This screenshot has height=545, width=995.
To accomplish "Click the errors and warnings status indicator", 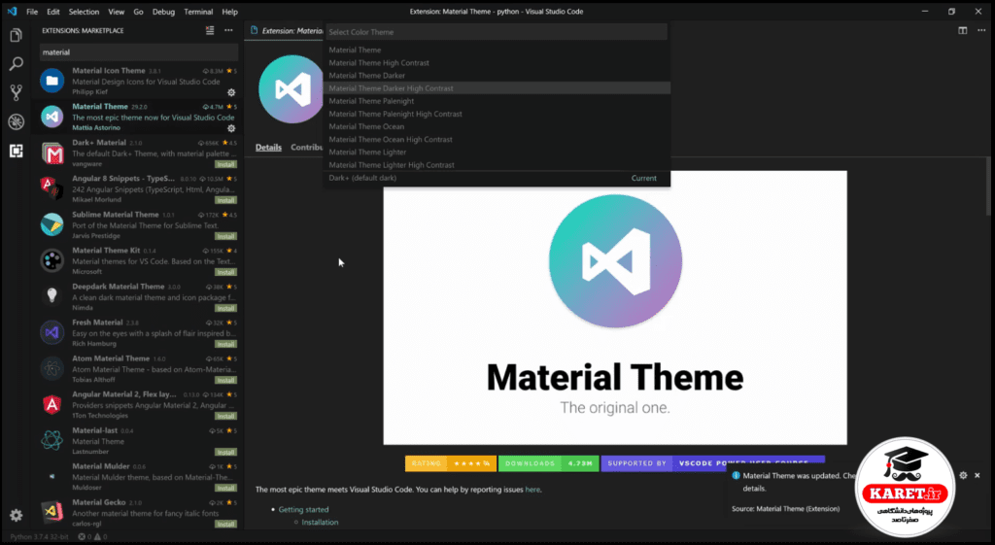I will pyautogui.click(x=92, y=537).
